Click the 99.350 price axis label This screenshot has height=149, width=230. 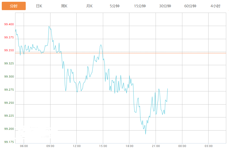9,51
